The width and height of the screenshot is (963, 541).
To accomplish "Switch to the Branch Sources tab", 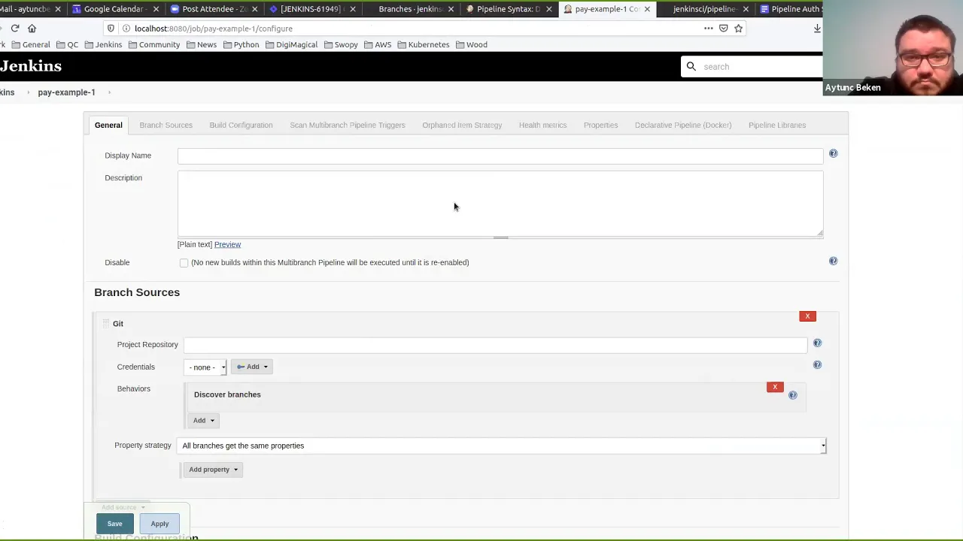I will point(166,125).
